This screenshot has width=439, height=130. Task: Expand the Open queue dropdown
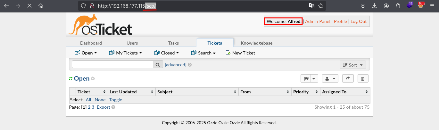[x=86, y=53]
